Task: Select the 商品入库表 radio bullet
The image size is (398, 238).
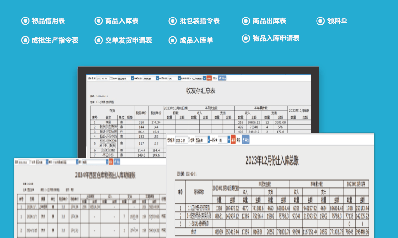Action: coord(99,21)
